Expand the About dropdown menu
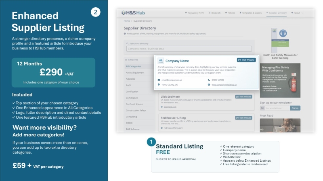323x181 pixels. [x=297, y=13]
